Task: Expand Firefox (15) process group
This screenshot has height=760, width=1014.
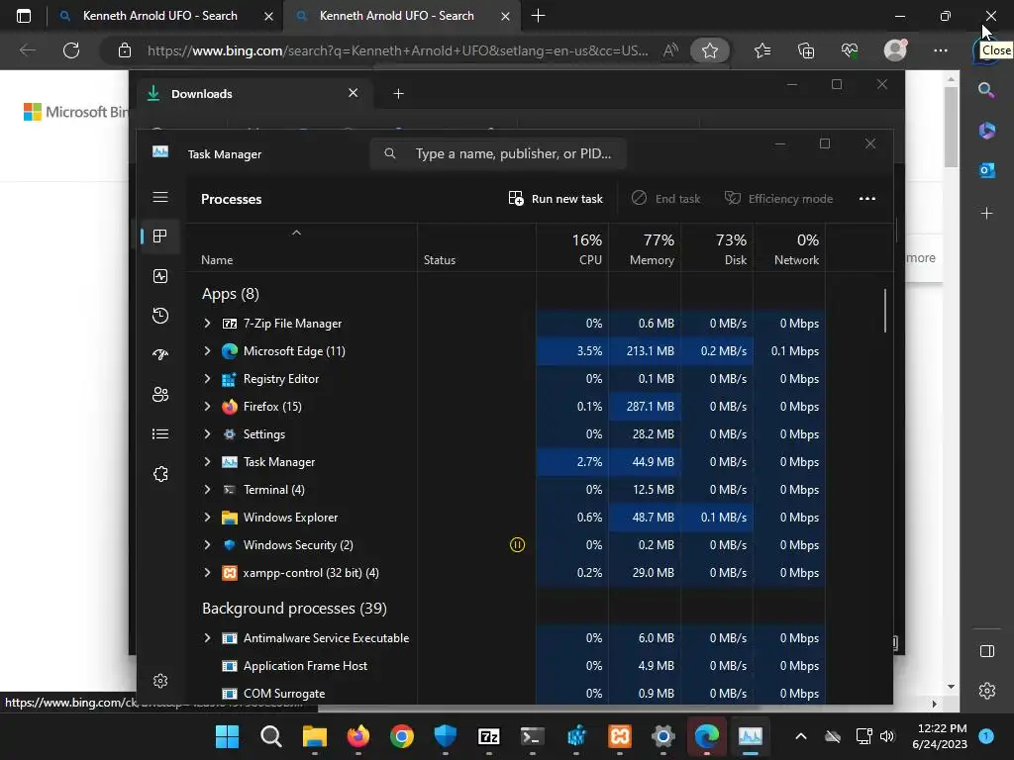Action: tap(207, 407)
